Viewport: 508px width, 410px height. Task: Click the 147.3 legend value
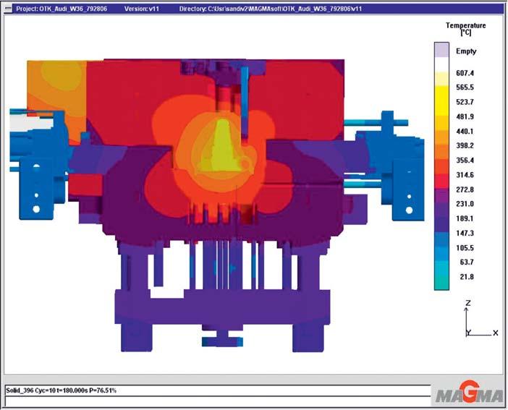pos(465,233)
